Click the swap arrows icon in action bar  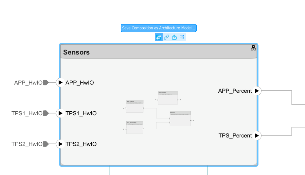pyautogui.click(x=158, y=37)
